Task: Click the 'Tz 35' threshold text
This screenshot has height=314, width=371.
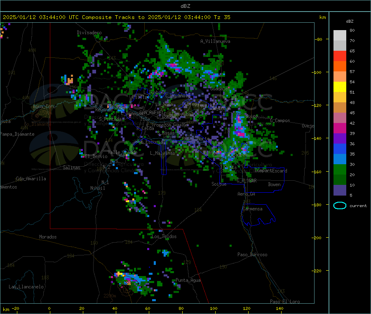Action: coord(222,17)
